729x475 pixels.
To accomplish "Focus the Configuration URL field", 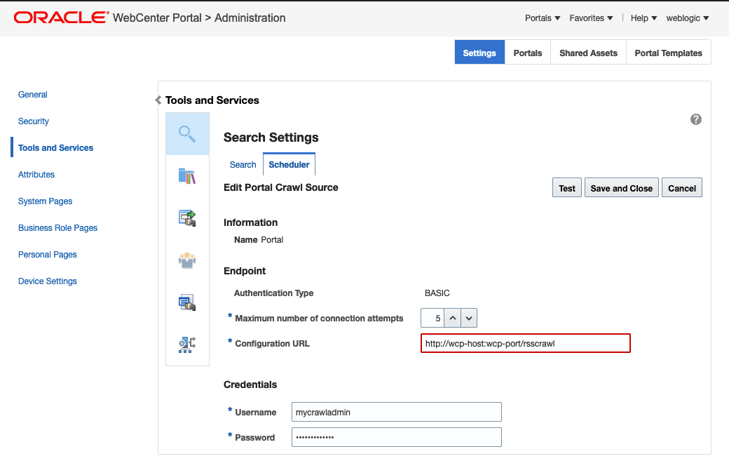I will pyautogui.click(x=525, y=343).
